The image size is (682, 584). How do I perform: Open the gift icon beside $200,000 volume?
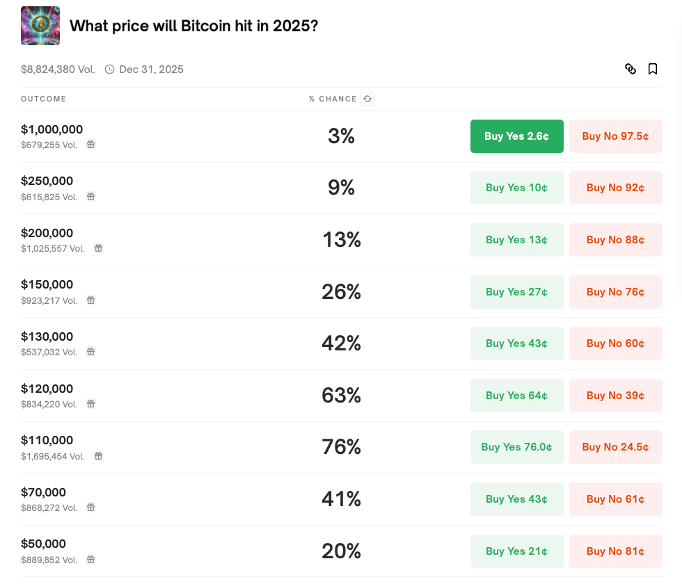(x=99, y=248)
